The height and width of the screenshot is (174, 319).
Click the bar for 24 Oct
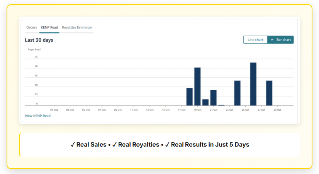237,93
